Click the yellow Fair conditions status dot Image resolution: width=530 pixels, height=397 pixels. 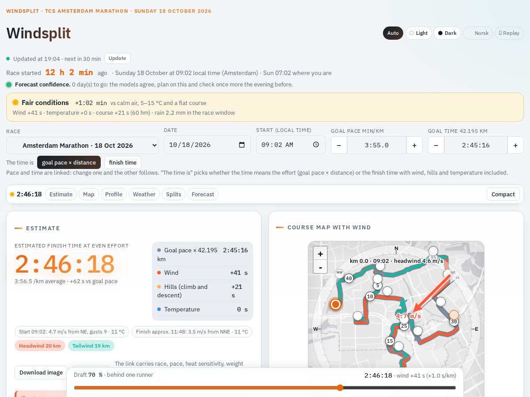click(x=15, y=103)
